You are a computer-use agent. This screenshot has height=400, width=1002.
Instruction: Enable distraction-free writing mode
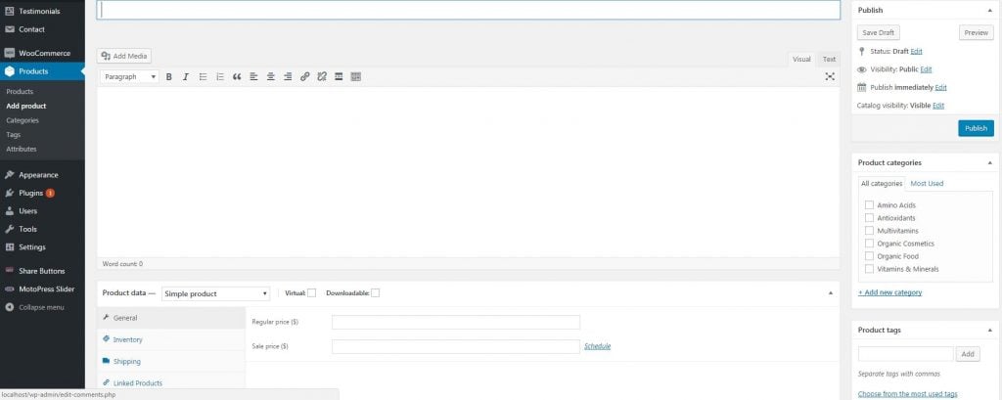coord(830,76)
